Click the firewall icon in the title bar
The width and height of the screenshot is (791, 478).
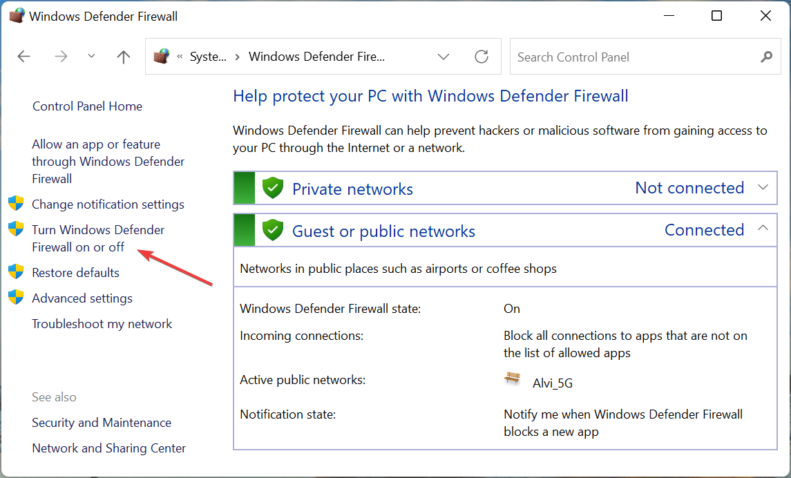pyautogui.click(x=16, y=15)
